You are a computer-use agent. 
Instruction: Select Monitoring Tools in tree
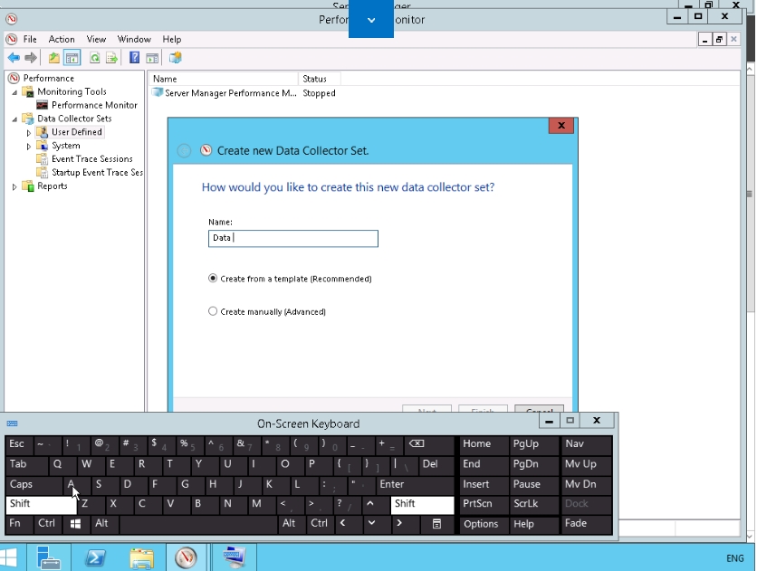point(72,91)
